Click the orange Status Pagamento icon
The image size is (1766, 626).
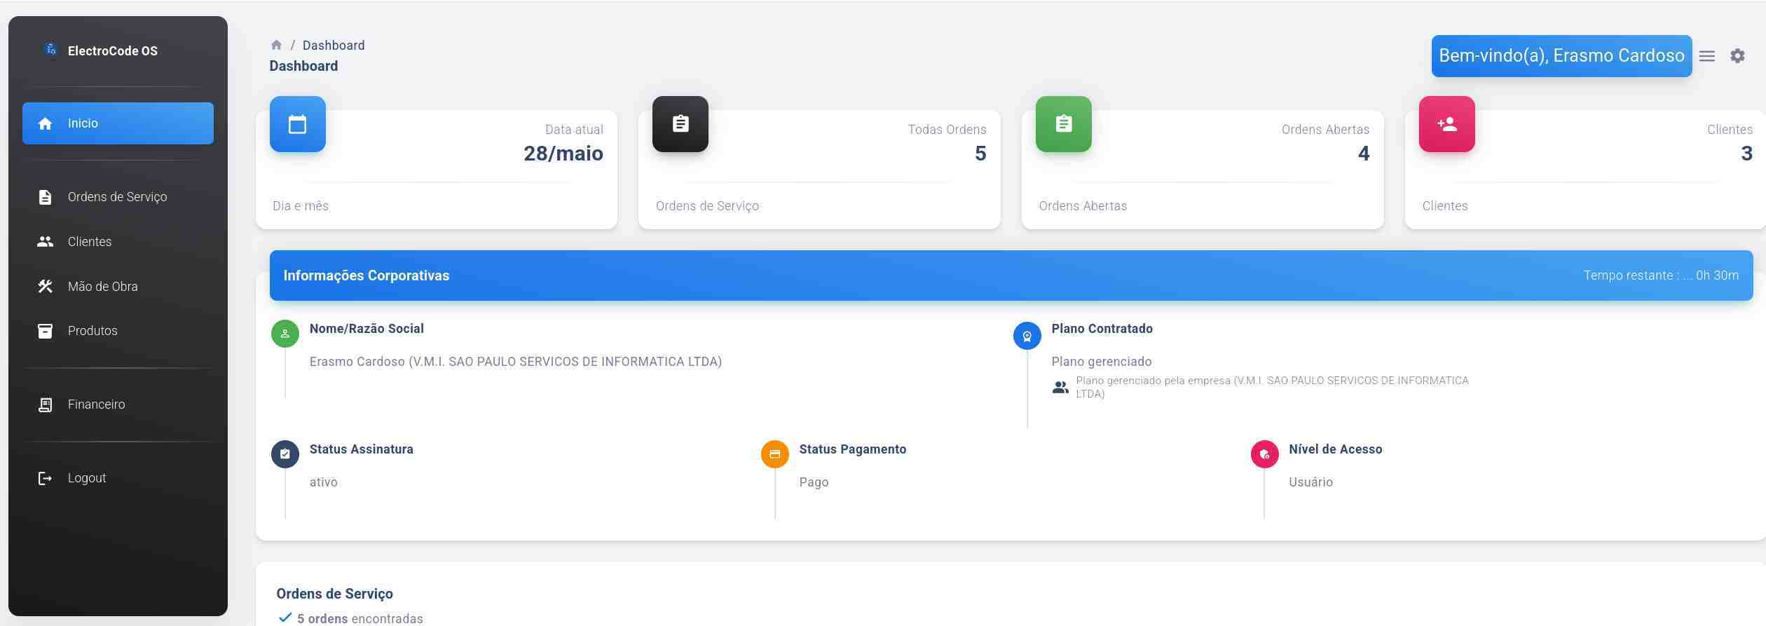tap(774, 454)
